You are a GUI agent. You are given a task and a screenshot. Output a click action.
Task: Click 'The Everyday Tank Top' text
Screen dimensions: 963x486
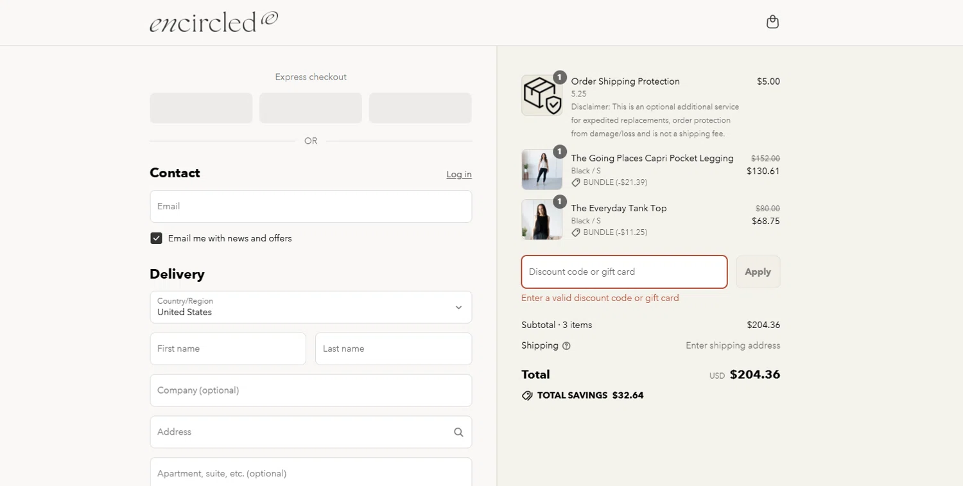619,208
